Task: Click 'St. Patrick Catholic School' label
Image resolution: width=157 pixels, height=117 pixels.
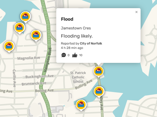Action: tap(78, 77)
